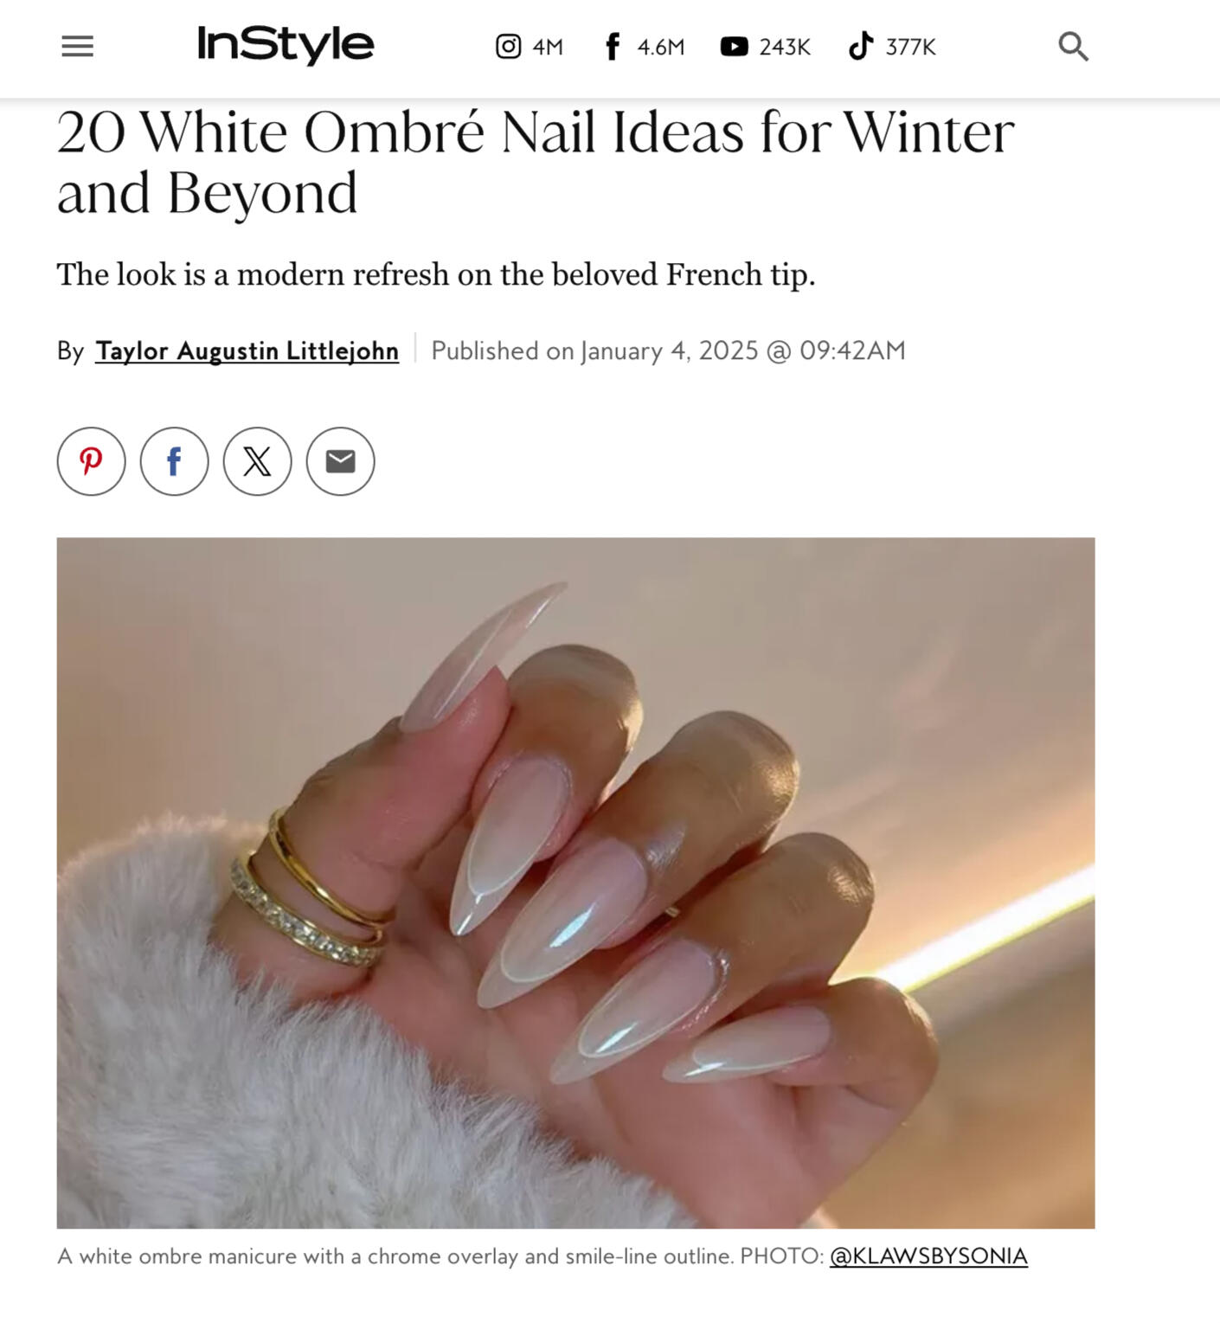1220x1323 pixels.
Task: Click the white ombré nails photo
Action: pyautogui.click(x=575, y=883)
